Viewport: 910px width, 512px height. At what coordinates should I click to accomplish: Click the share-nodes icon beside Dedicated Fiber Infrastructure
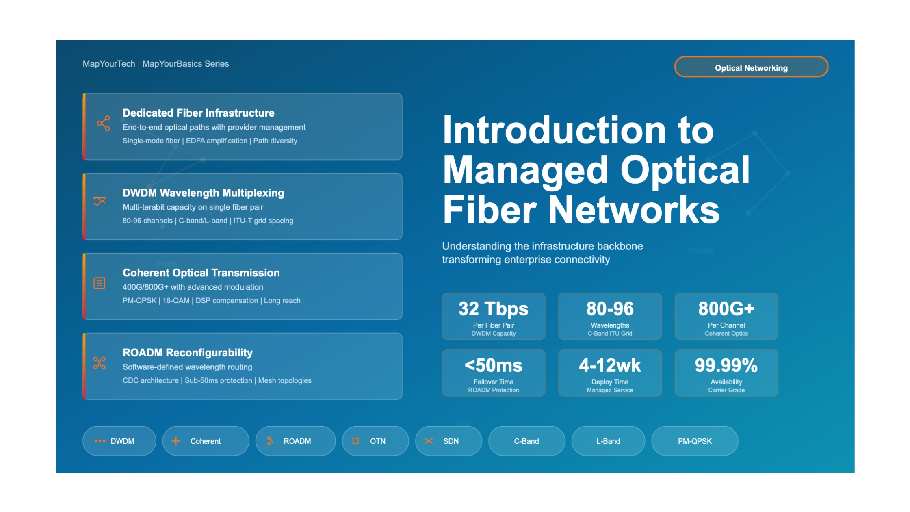[104, 124]
